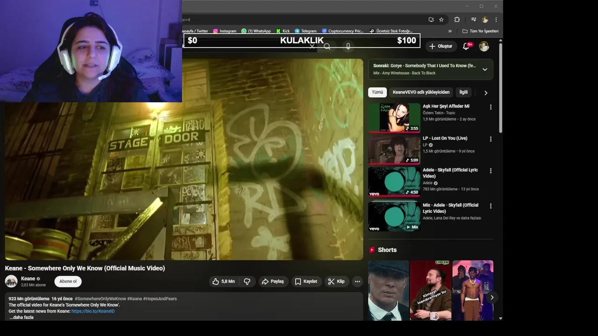Open options menu for LP - Lost On You
The width and height of the screenshot is (598, 336).
click(x=491, y=139)
